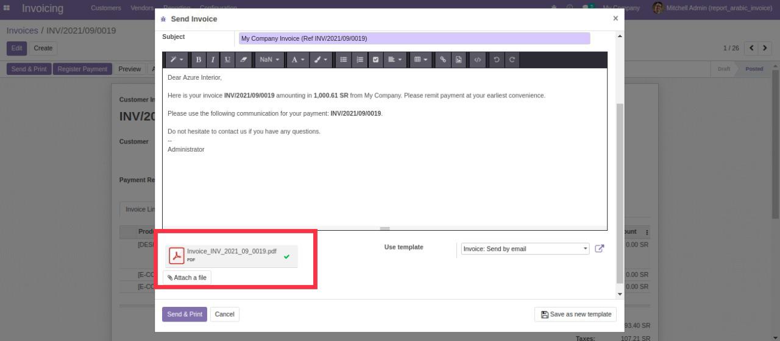
Task: Insert a numbered ordered list
Action: coord(360,60)
